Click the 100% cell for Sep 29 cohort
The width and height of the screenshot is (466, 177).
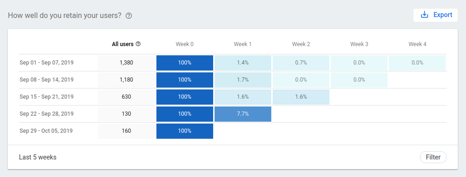185,131
